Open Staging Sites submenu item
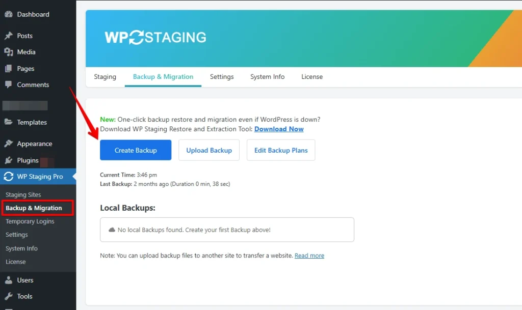This screenshot has width=522, height=310. coord(23,195)
